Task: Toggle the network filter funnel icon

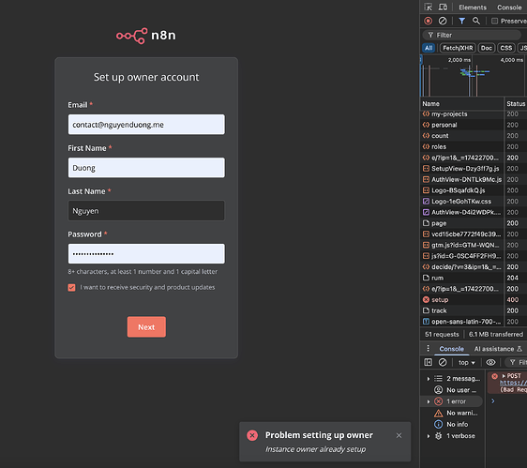Action: click(x=461, y=21)
